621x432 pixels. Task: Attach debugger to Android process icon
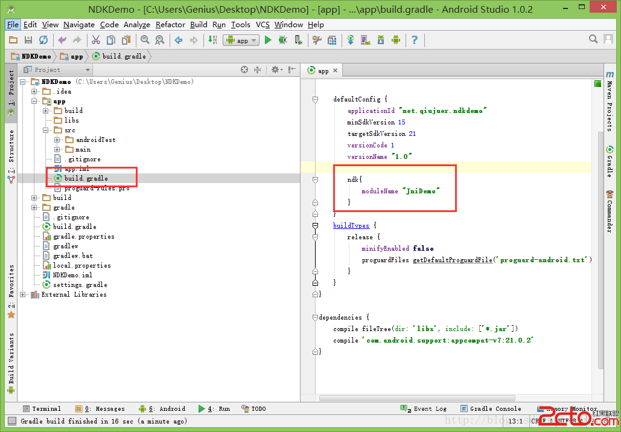tap(298, 40)
